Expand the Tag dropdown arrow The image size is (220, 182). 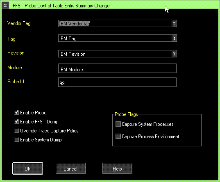174,38
